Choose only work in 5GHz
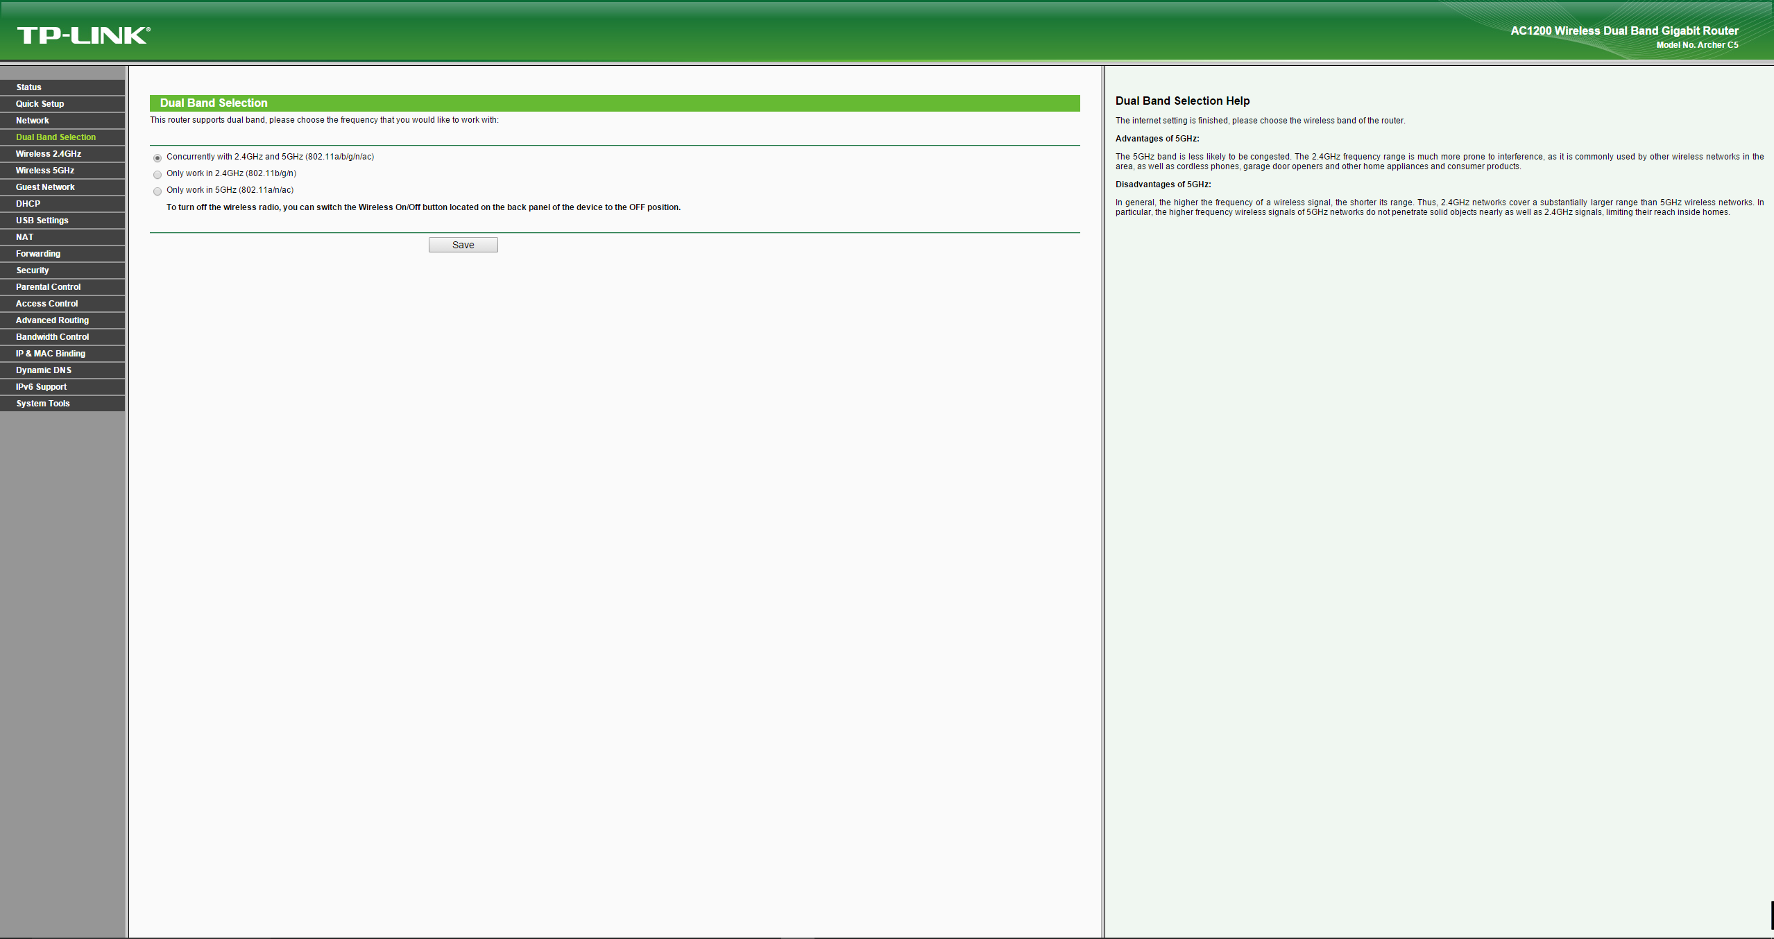Image resolution: width=1774 pixels, height=939 pixels. 157,191
